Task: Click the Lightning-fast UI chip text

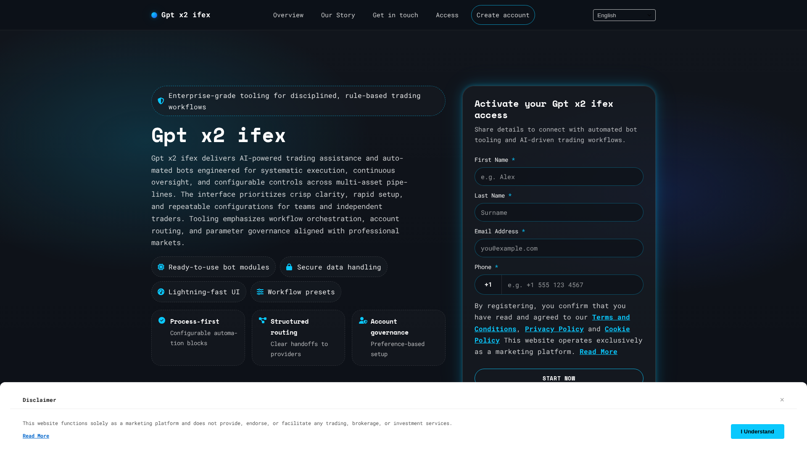Action: point(204,292)
